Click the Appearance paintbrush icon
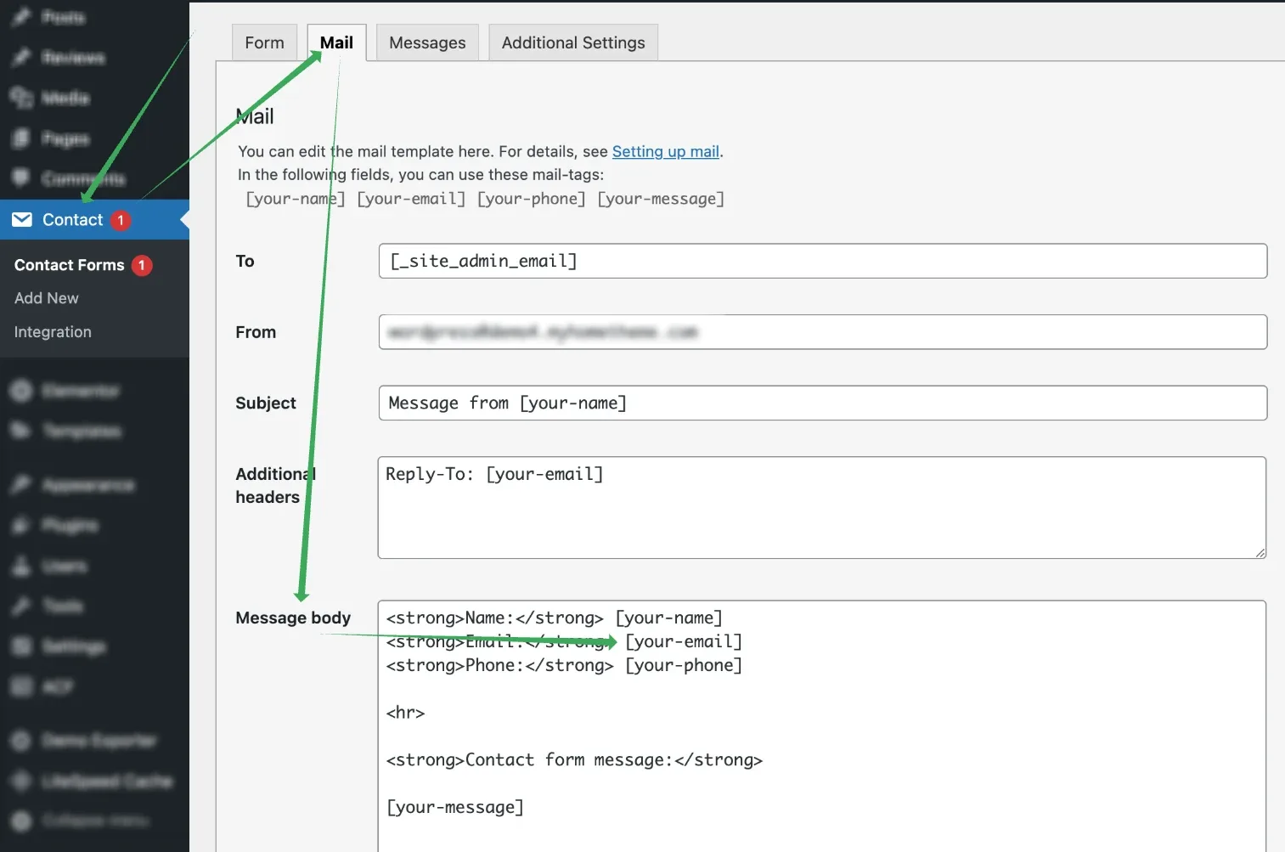This screenshot has width=1285, height=852. [21, 485]
